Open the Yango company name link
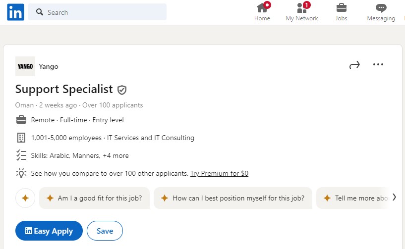The image size is (405, 249). click(x=49, y=66)
